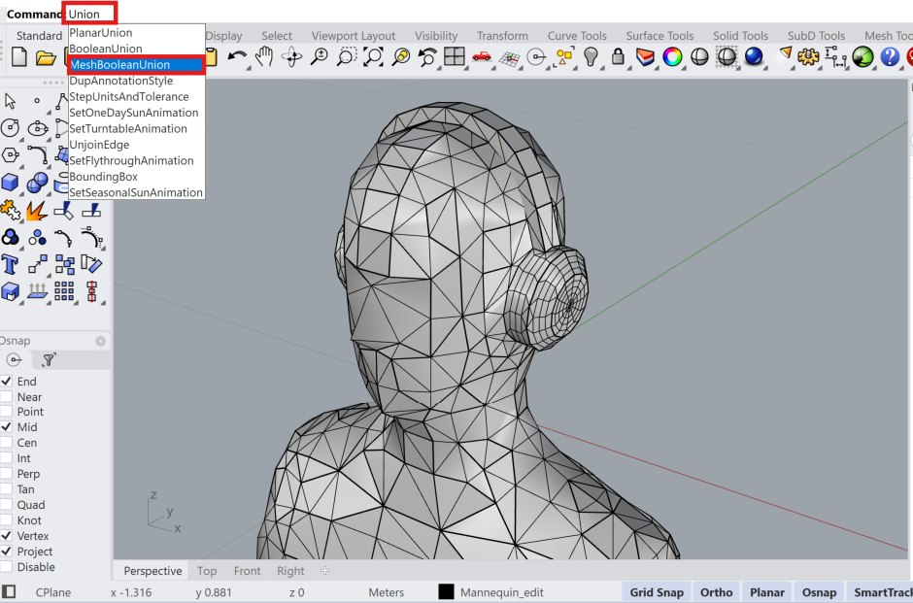Check the Disable osnap checkbox
This screenshot has height=603, width=913.
click(x=7, y=567)
